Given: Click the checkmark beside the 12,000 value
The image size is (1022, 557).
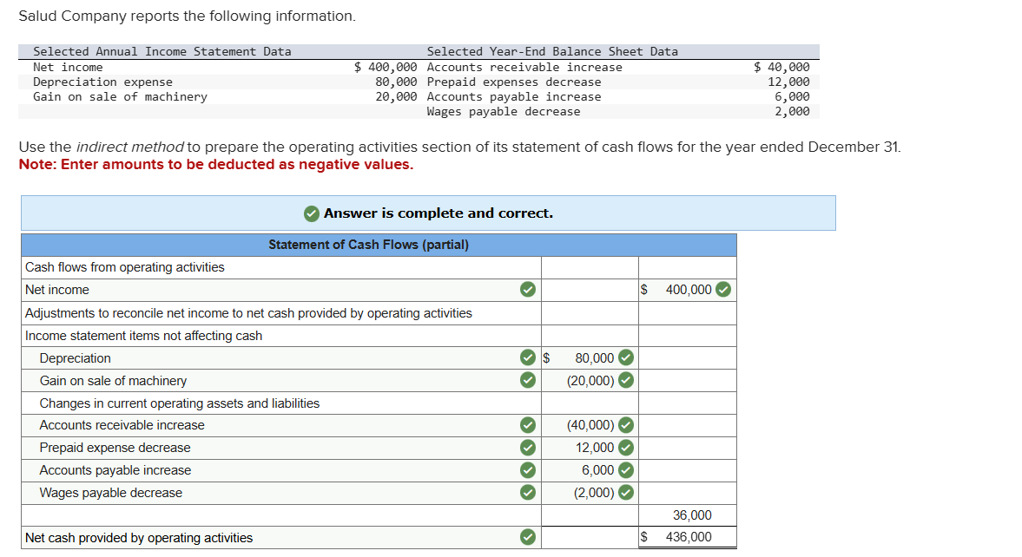Looking at the screenshot, I should [x=626, y=448].
